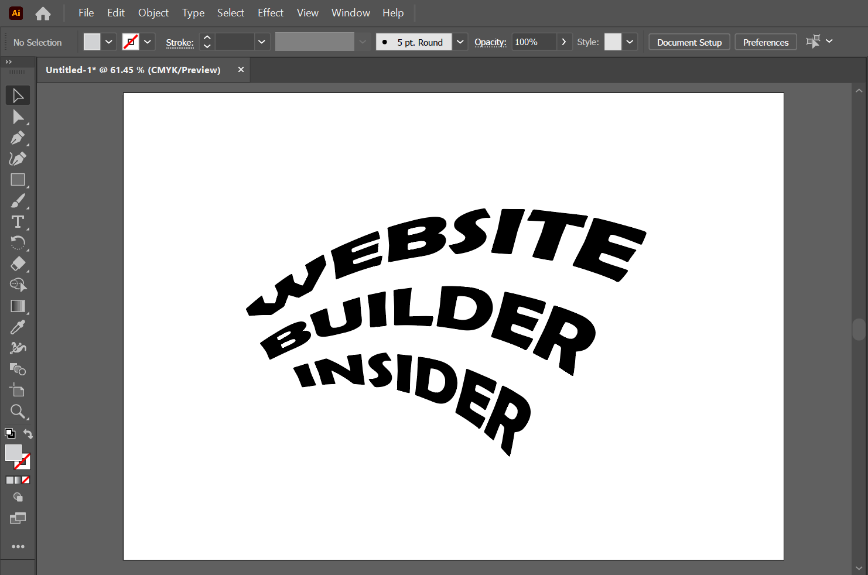Screen dimensions: 868x575
Task: Choose the Paintbrush tool
Action: point(18,201)
